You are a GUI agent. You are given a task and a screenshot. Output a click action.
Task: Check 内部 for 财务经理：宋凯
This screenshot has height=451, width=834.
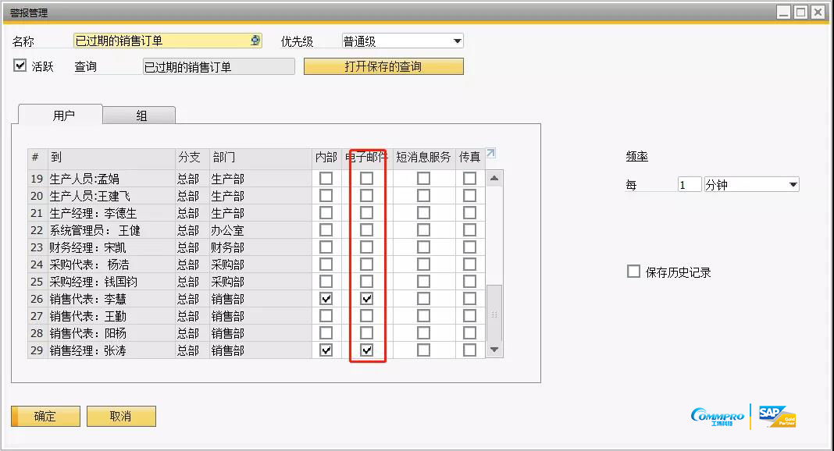pyautogui.click(x=326, y=247)
